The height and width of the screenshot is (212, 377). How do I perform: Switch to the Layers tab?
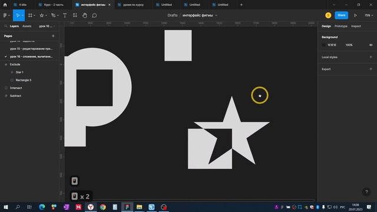click(x=14, y=26)
